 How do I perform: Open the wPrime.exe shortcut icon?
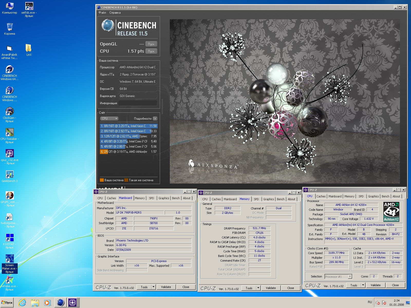tap(10, 283)
